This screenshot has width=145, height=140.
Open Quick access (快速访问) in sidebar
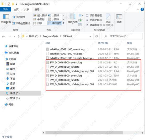tap(12, 46)
